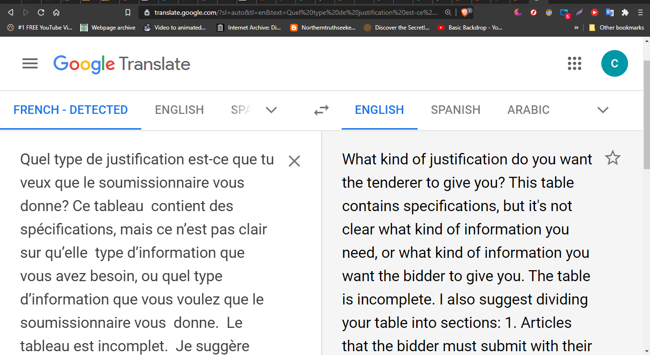Open the Google account avatar menu

click(x=614, y=63)
